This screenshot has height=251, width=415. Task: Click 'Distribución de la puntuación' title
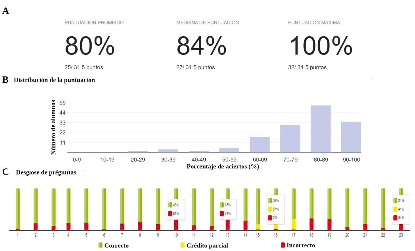(x=54, y=80)
